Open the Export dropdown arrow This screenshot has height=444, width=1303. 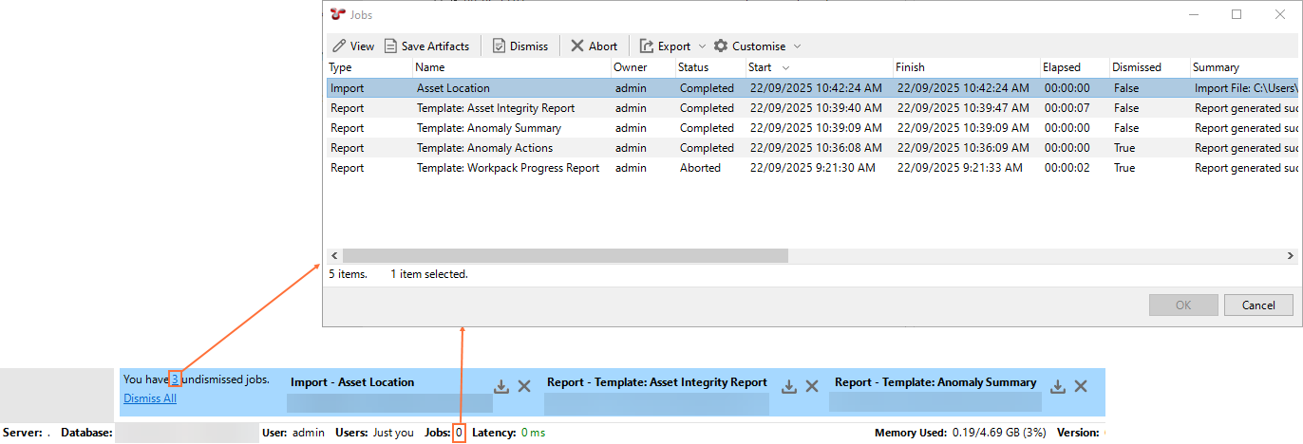coord(702,46)
